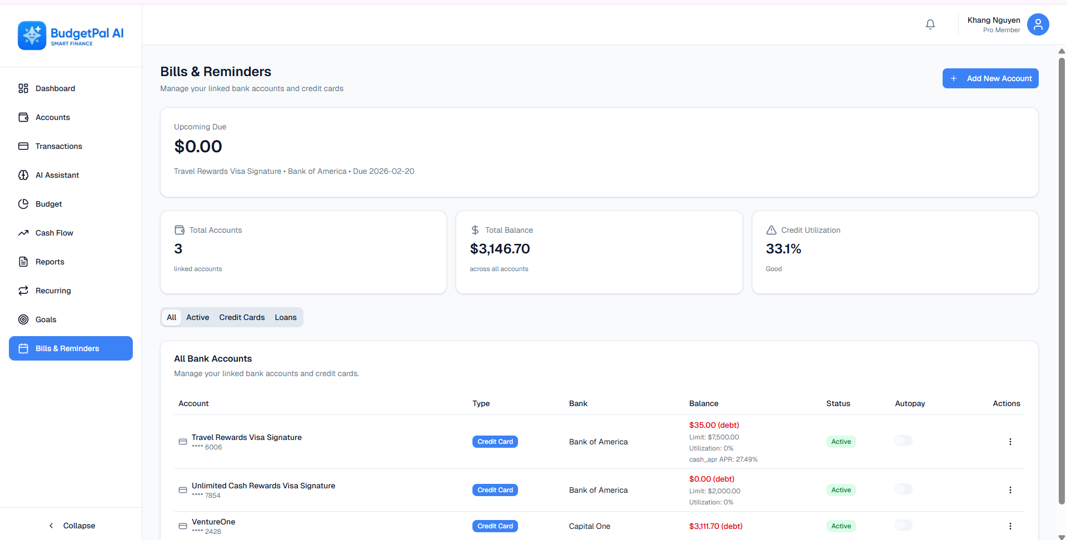Switch to the Credit Cards filter tab
Viewport: 1066px width, 540px height.
click(x=241, y=317)
